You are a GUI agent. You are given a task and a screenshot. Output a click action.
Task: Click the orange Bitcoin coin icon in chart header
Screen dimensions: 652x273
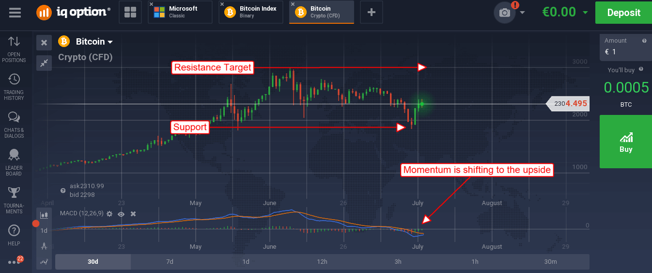[x=64, y=42]
